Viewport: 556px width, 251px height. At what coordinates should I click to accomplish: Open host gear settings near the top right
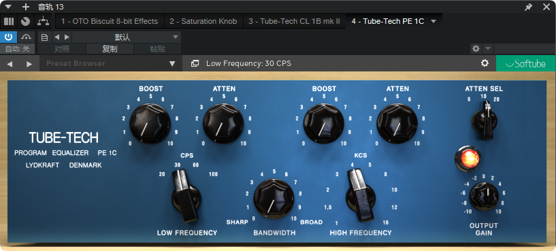point(476,48)
